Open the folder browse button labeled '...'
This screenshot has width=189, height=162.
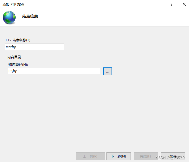pos(108,71)
